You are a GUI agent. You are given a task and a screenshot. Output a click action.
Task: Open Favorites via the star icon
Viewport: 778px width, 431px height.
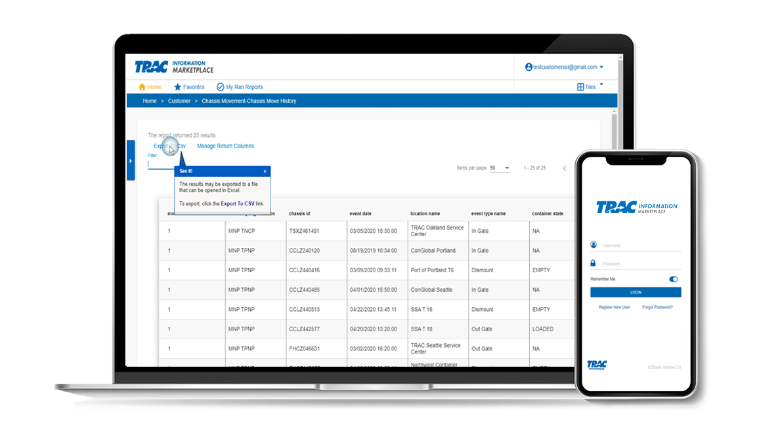coord(177,87)
